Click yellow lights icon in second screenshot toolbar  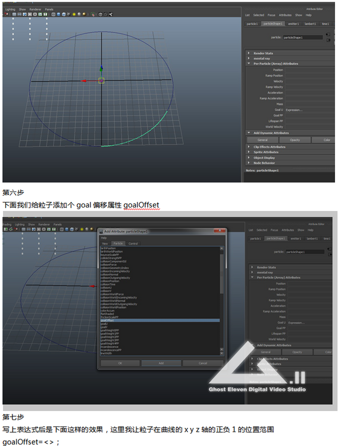coord(82,230)
